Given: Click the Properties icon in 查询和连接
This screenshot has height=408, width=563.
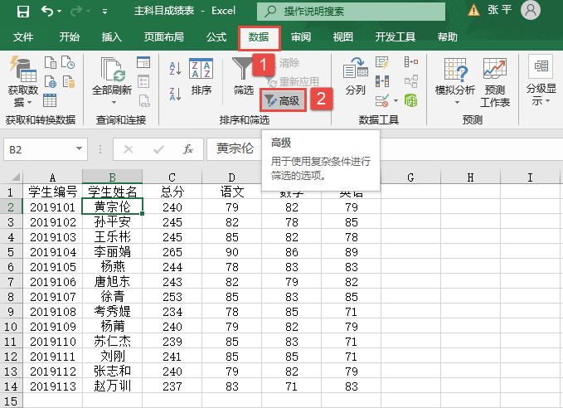Looking at the screenshot, I should coord(143,81).
